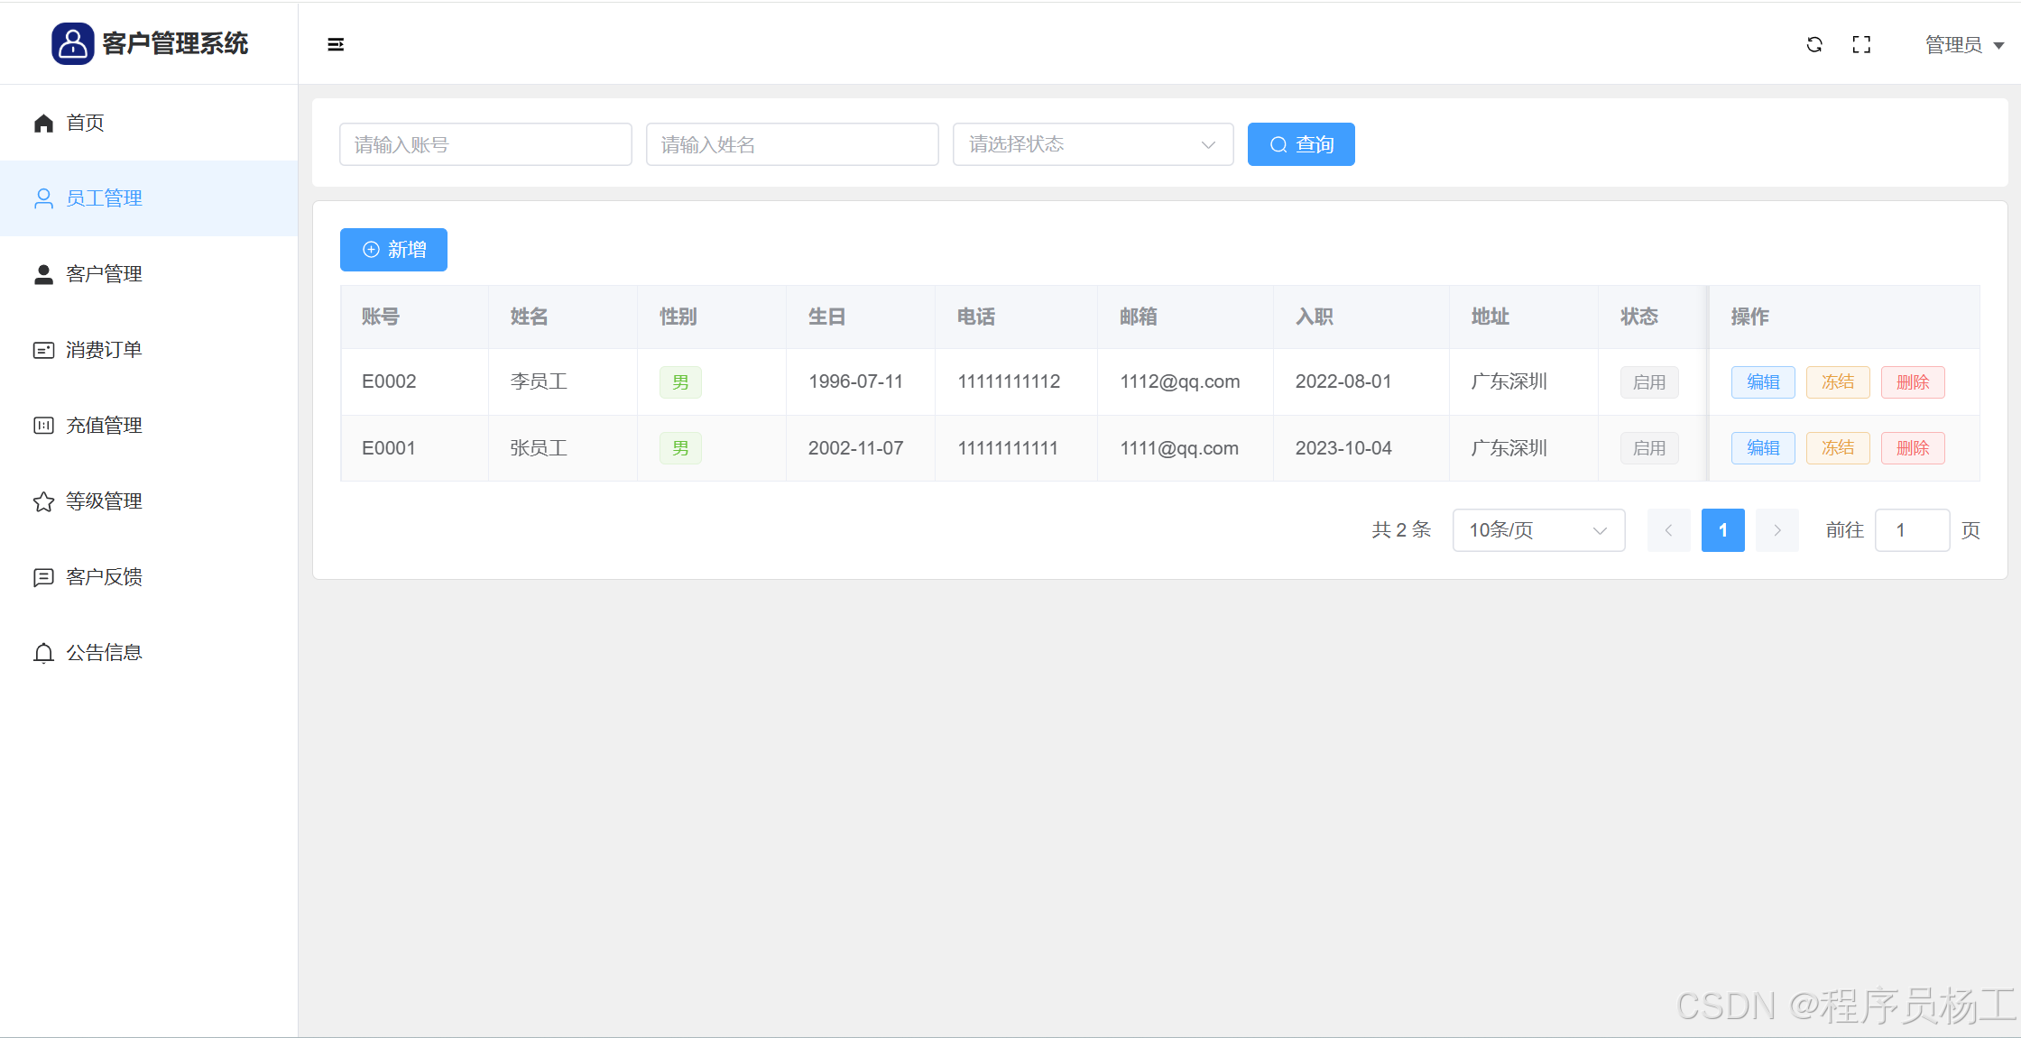Open the 10条/页 page size dropdown
The width and height of the screenshot is (2021, 1038).
(1537, 530)
